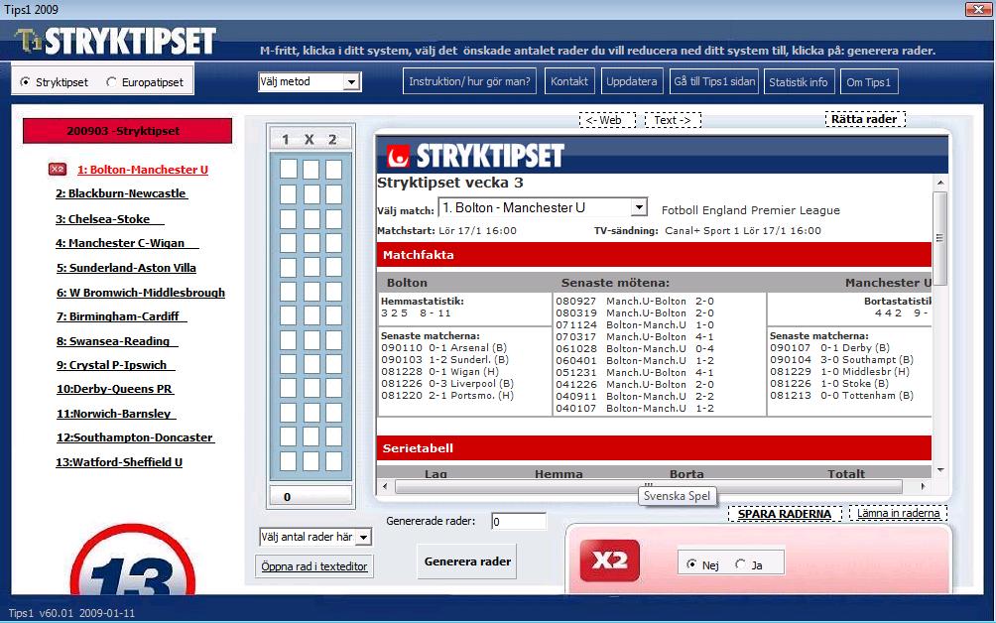
Task: Choose Ja for the X2 option
Action: (x=740, y=564)
